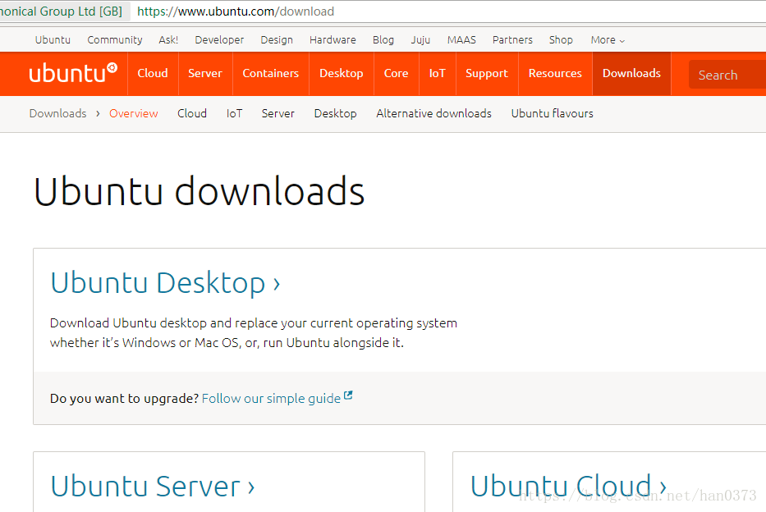The height and width of the screenshot is (512, 766).
Task: Open Resources in orange navigation bar
Action: point(555,73)
